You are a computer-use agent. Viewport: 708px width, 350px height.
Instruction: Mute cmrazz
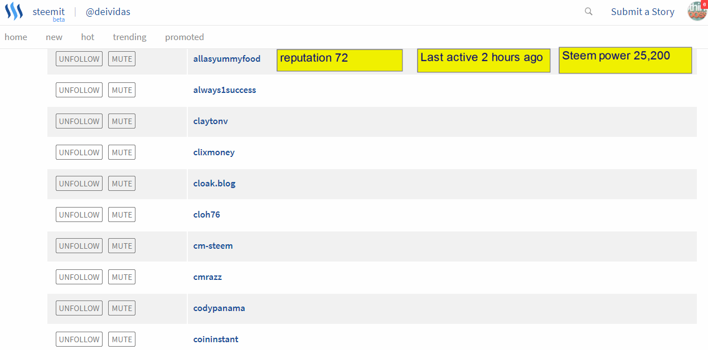(122, 277)
